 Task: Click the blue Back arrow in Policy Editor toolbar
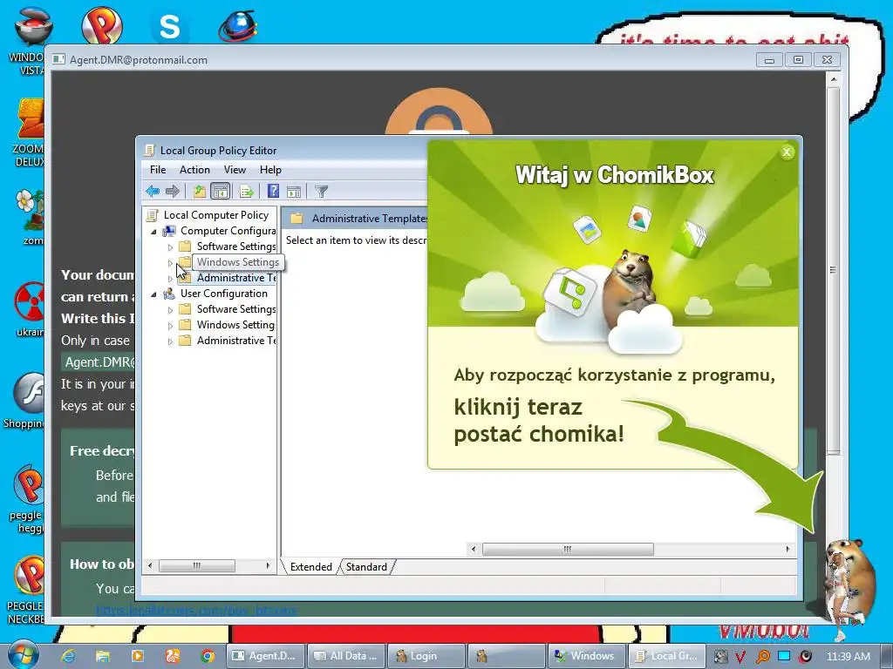pyautogui.click(x=152, y=191)
